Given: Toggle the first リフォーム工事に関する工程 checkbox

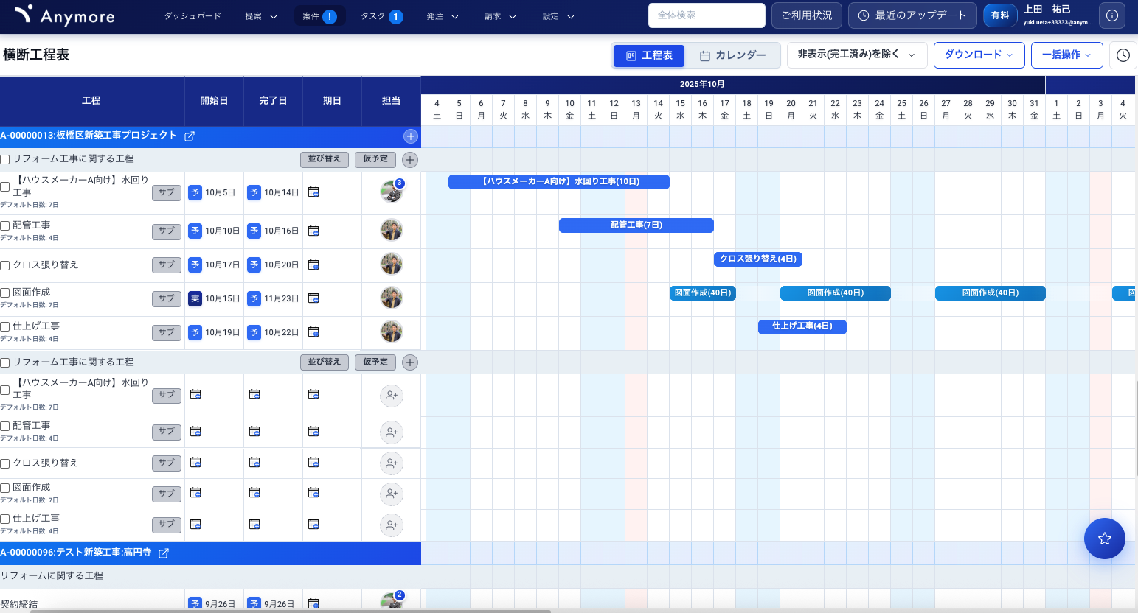Looking at the screenshot, I should 5,159.
